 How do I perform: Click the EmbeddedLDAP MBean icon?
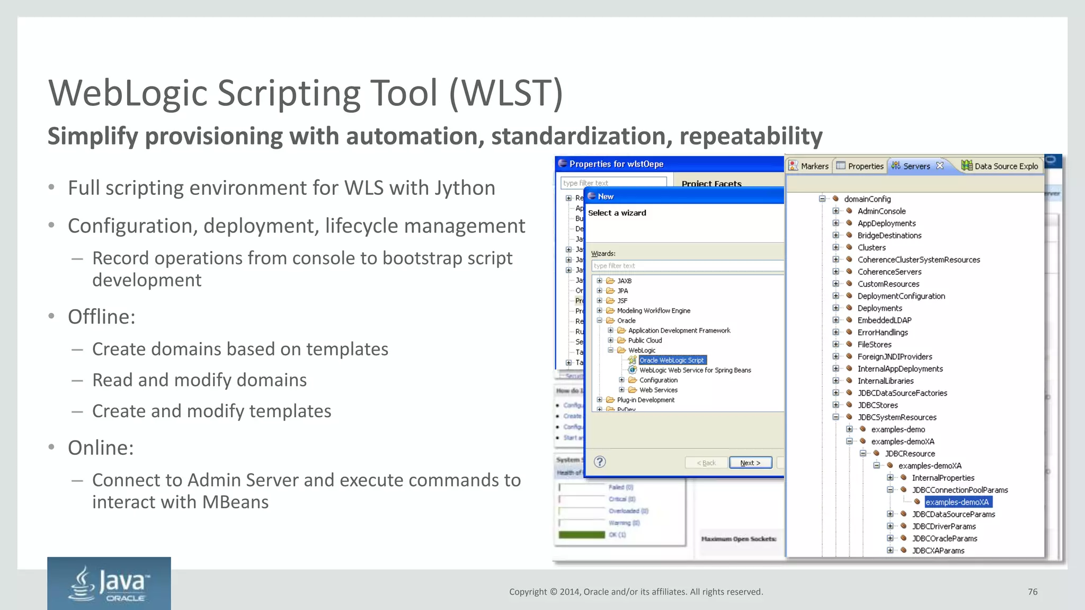tap(849, 320)
